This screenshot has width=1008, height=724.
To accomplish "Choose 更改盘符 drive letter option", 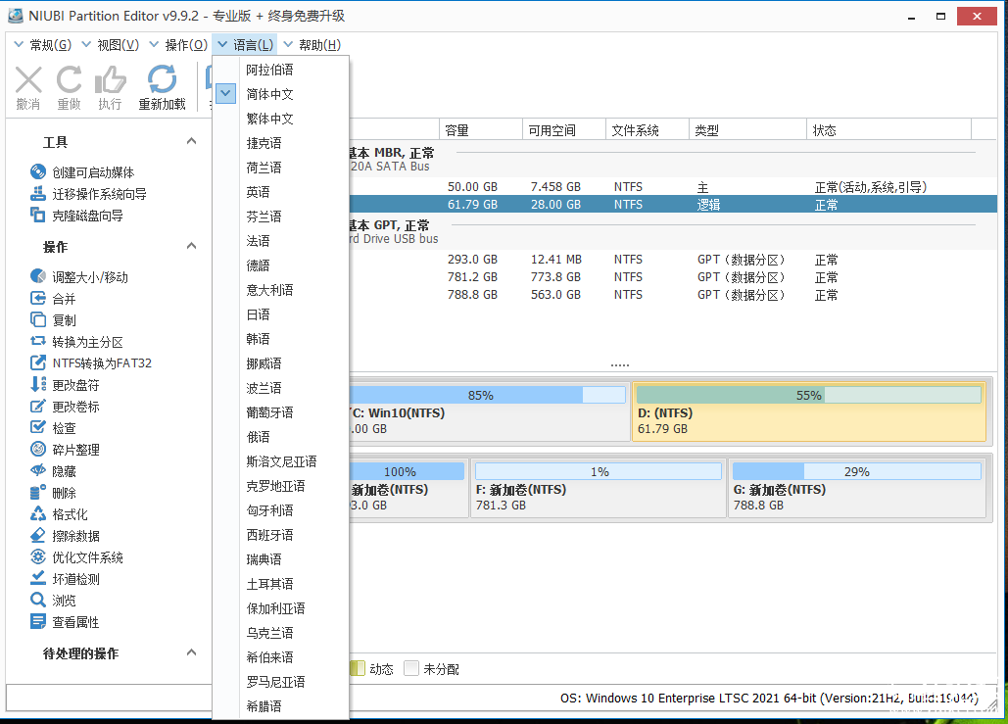I will tap(65, 385).
